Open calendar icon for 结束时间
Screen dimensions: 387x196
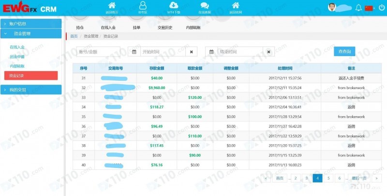pyautogui.click(x=211, y=52)
